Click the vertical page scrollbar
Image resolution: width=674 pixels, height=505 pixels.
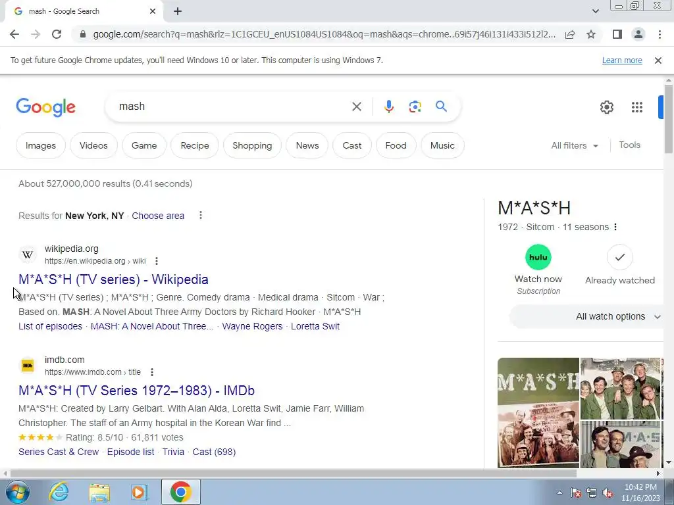point(669,119)
